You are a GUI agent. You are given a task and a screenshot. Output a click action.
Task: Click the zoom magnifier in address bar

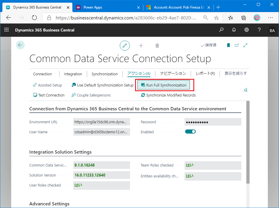pyautogui.click(x=206, y=18)
